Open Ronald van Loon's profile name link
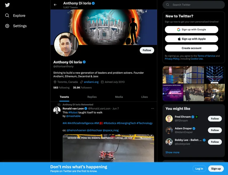 tap(73, 108)
